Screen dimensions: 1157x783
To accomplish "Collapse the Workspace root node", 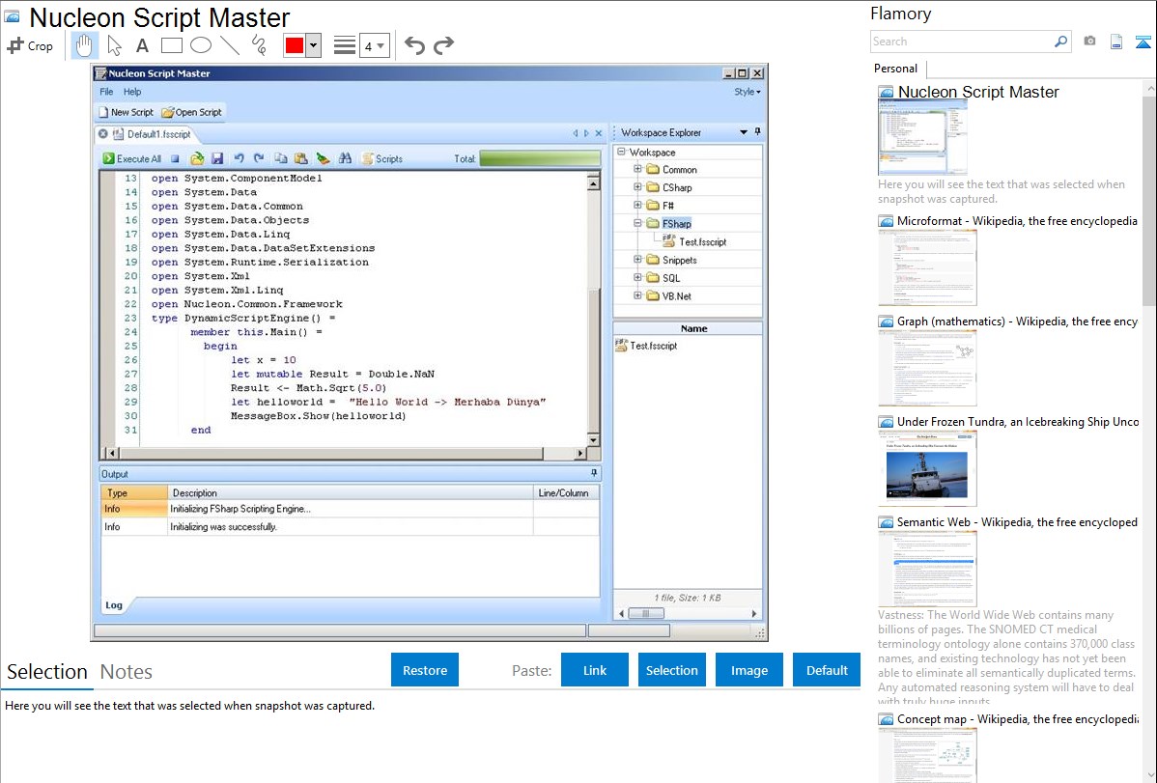I will (x=621, y=152).
